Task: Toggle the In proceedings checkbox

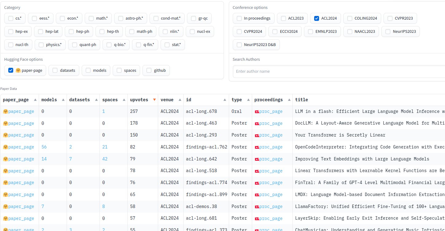Action: click(x=239, y=18)
